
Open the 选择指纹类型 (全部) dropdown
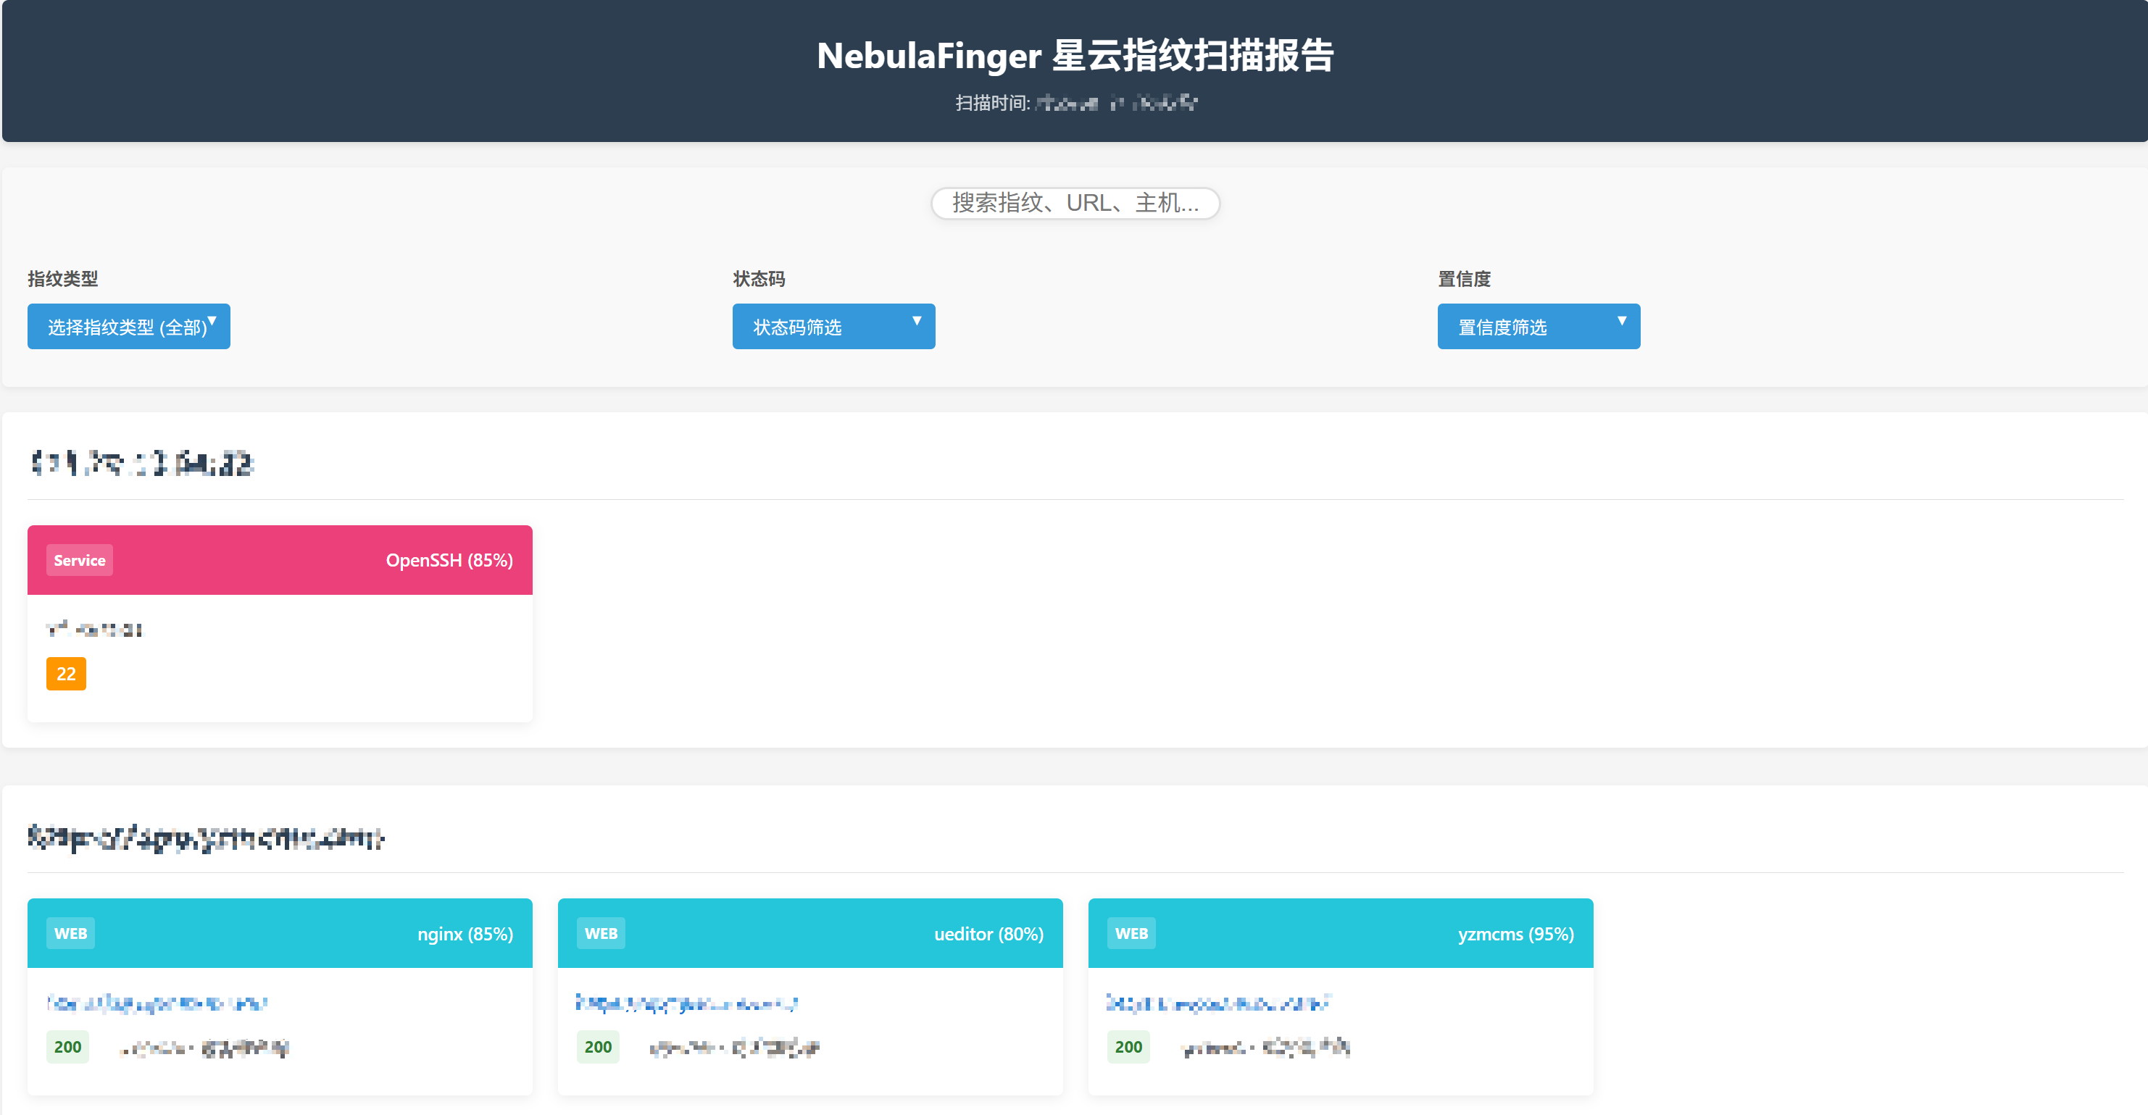tap(128, 327)
